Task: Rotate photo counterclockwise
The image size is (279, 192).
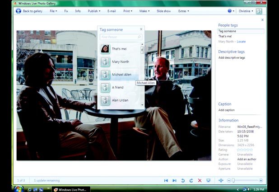Action: 183,181
